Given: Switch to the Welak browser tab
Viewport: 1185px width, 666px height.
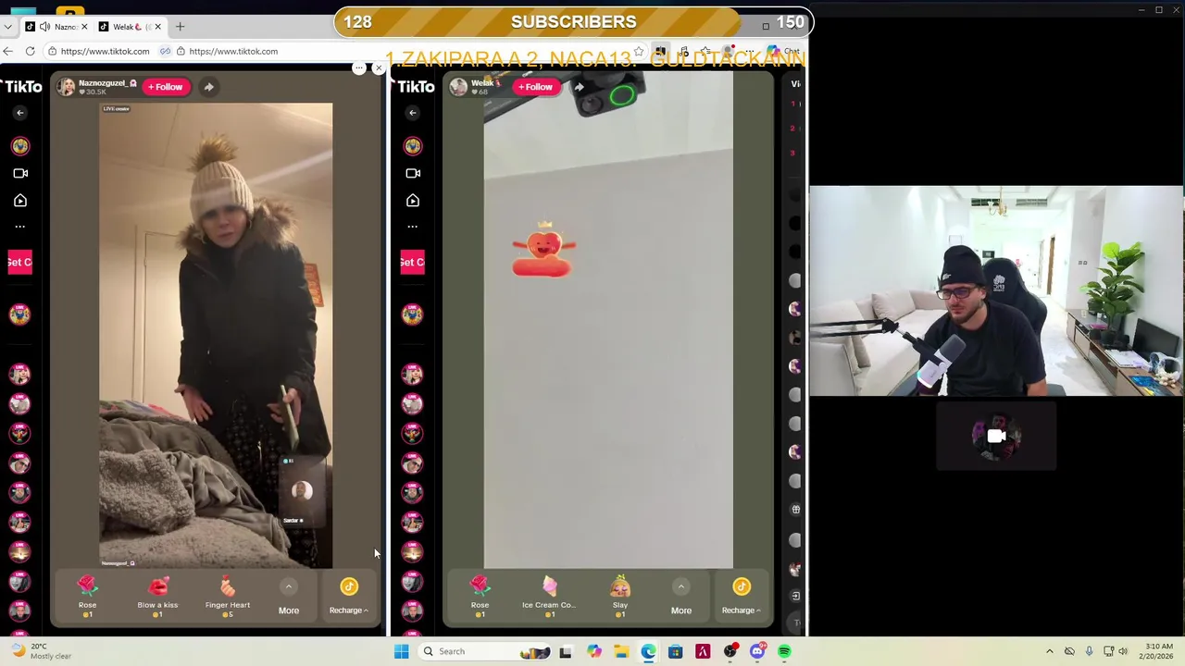Looking at the screenshot, I should [x=130, y=27].
